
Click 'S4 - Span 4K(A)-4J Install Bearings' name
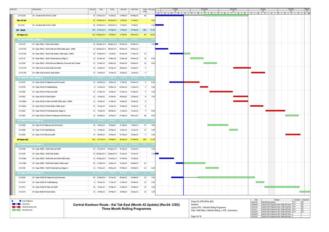(x=45, y=87)
